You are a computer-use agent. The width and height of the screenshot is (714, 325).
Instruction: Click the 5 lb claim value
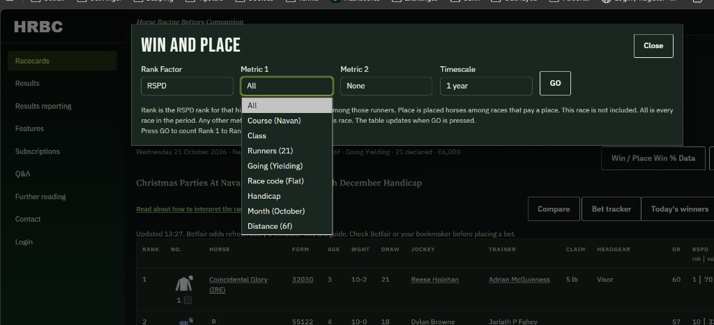point(572,280)
